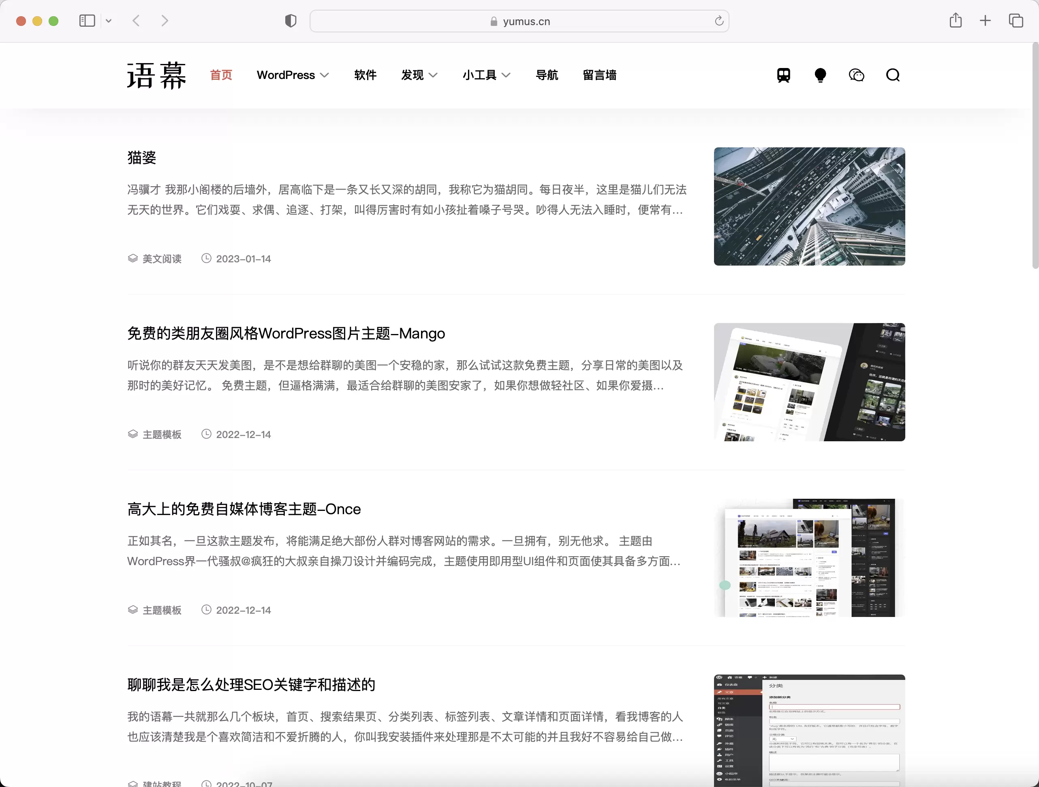Open article 高大上的免费自媒体博客主题-Once
The image size is (1039, 787).
click(x=244, y=509)
